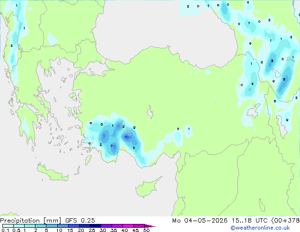This screenshot has height=232, width=300.
Task: Click the "15" legend scale label
Action: (70, 230)
